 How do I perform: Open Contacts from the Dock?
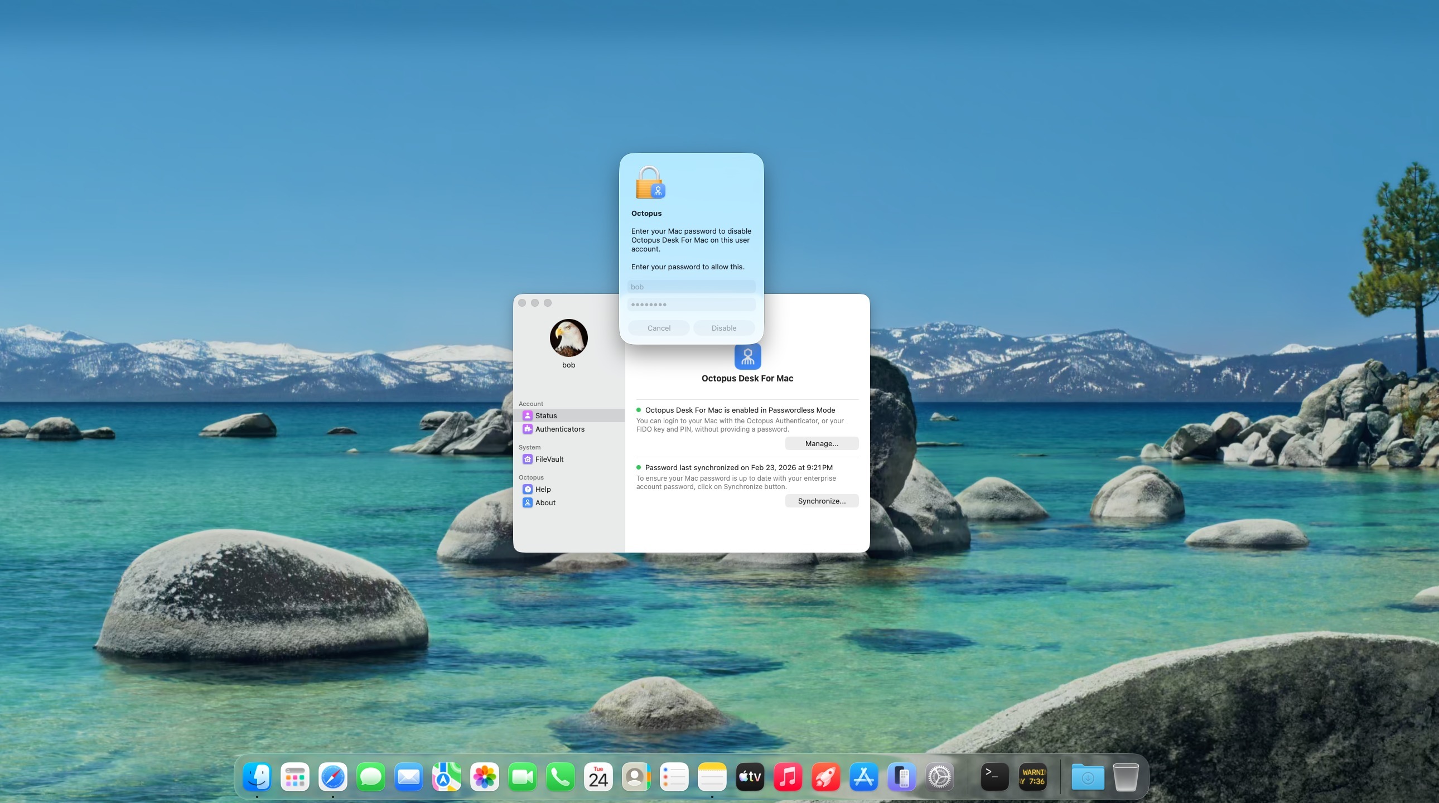[636, 777]
